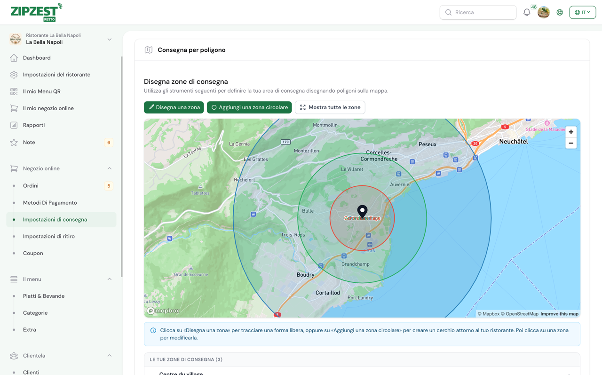Click the online shop cart icon
602x375 pixels.
14,108
